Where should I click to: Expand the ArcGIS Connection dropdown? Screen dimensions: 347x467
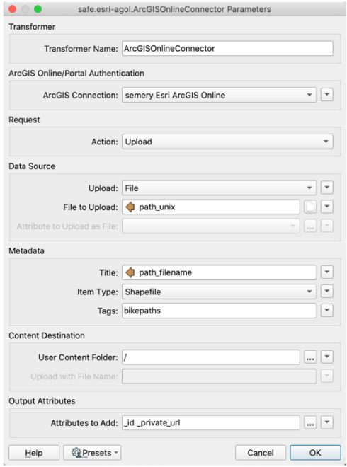click(219, 95)
